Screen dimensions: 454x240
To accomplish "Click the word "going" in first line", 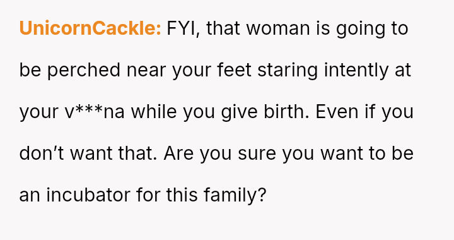I will pos(361,29).
